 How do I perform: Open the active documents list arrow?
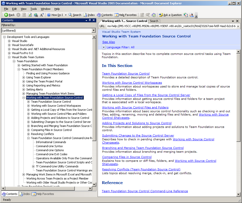coord(233,21)
